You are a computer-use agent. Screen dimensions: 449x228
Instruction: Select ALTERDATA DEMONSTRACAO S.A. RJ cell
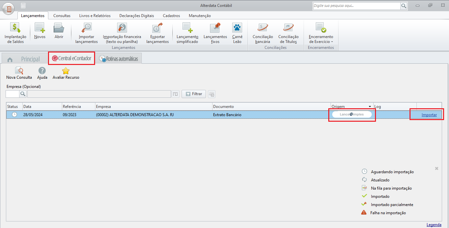153,115
